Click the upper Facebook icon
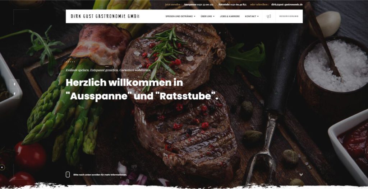The height and width of the screenshot is (189, 368). [x=14, y=84]
